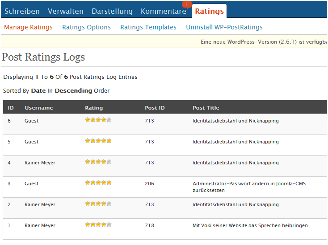Click title Mit Voki seiner Website
This screenshot has height=245, width=328.
250,225
